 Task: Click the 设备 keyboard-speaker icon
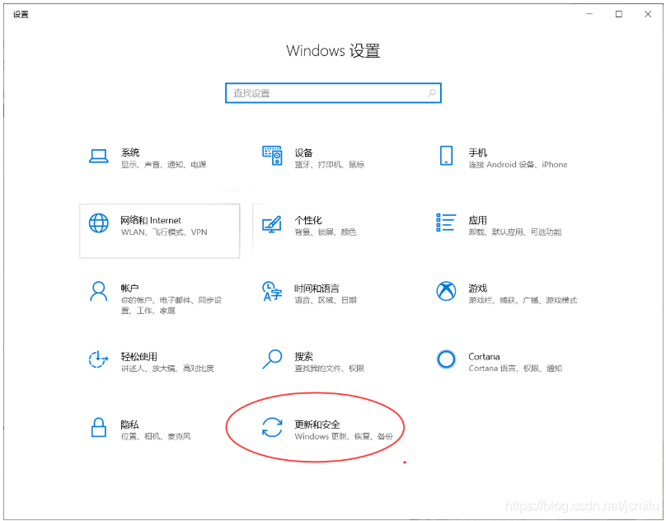[x=272, y=156]
